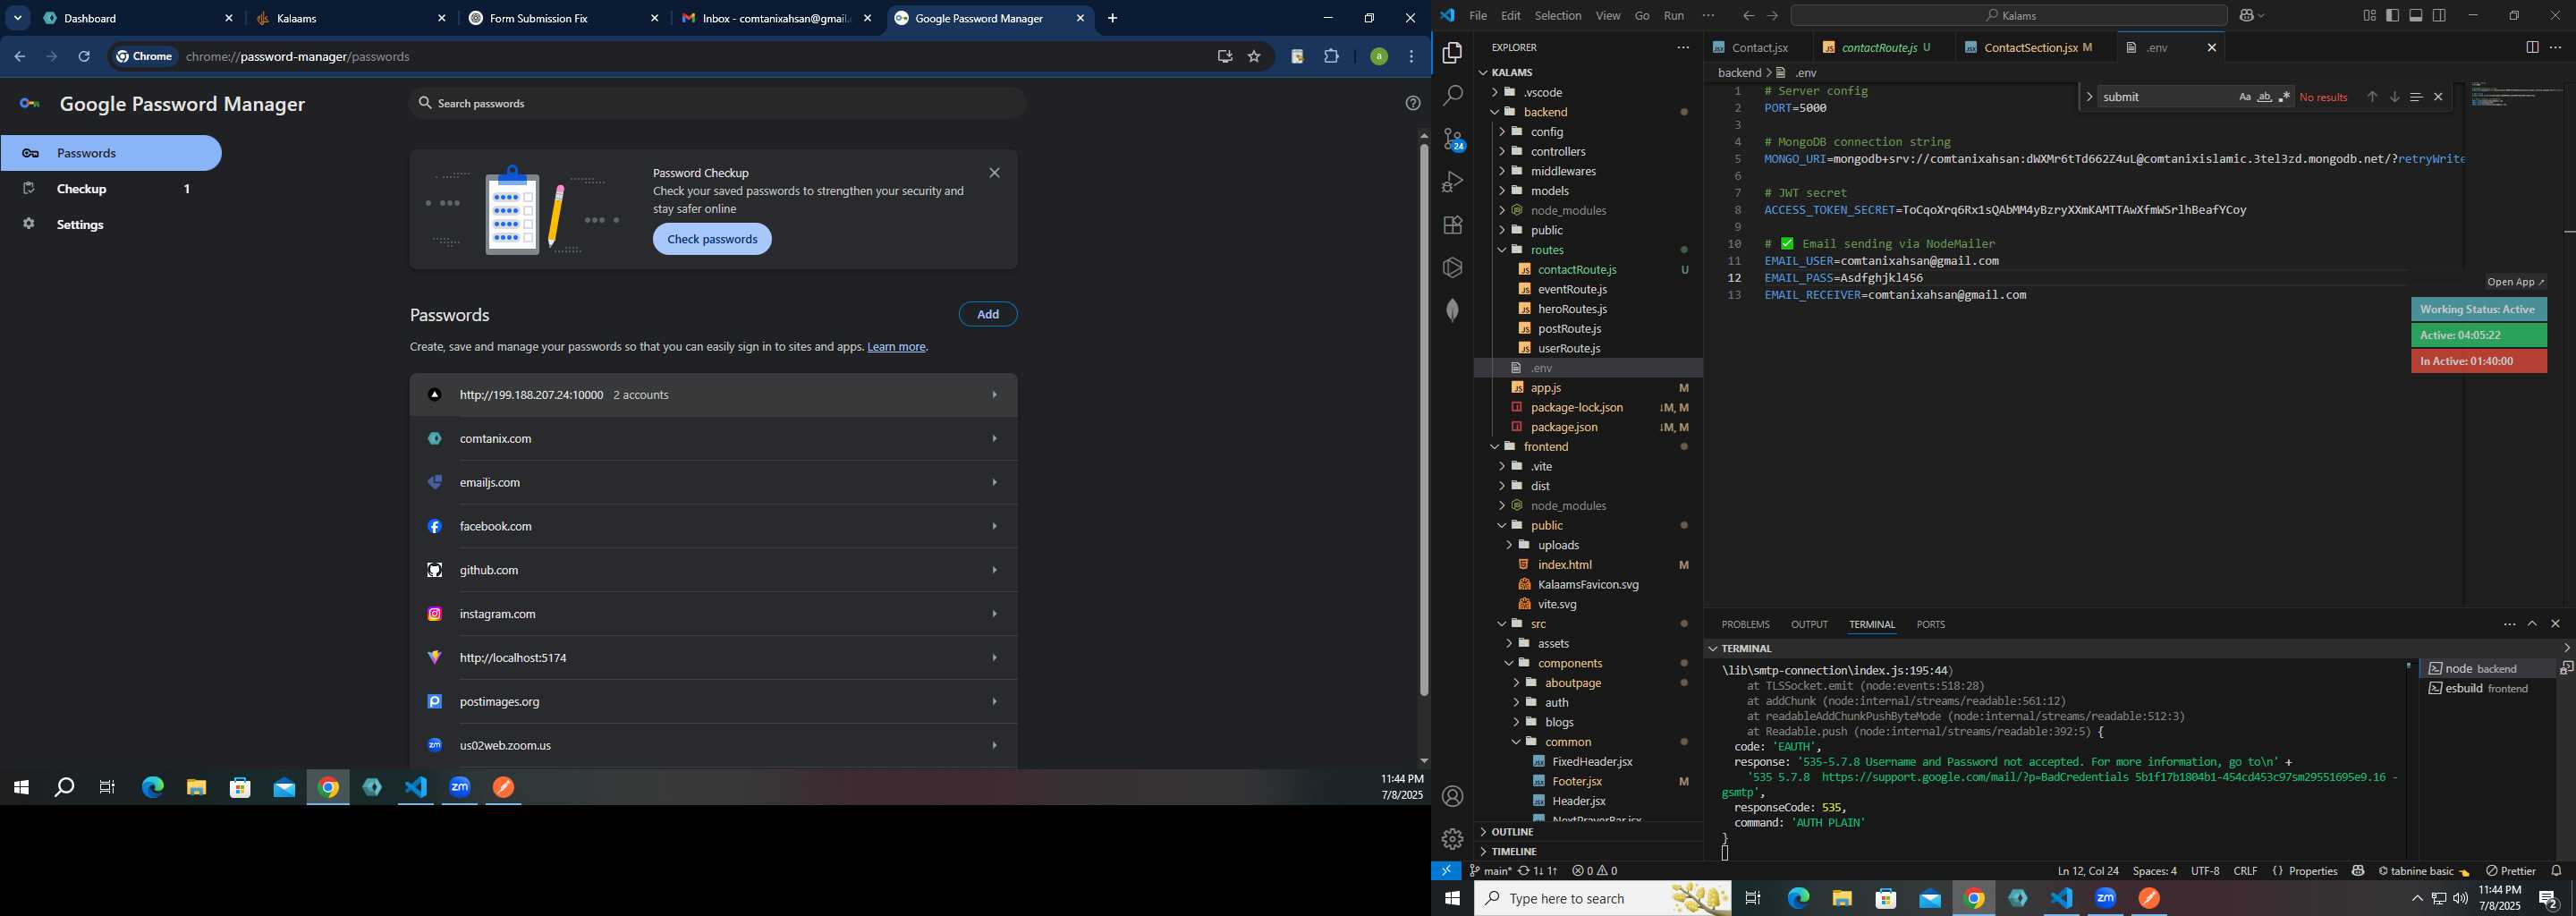
Task: Click Search passwords input field
Action: click(718, 103)
